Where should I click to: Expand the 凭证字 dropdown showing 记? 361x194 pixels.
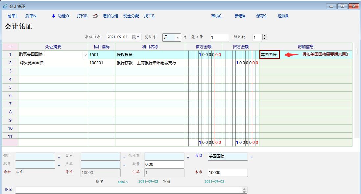click(178, 38)
